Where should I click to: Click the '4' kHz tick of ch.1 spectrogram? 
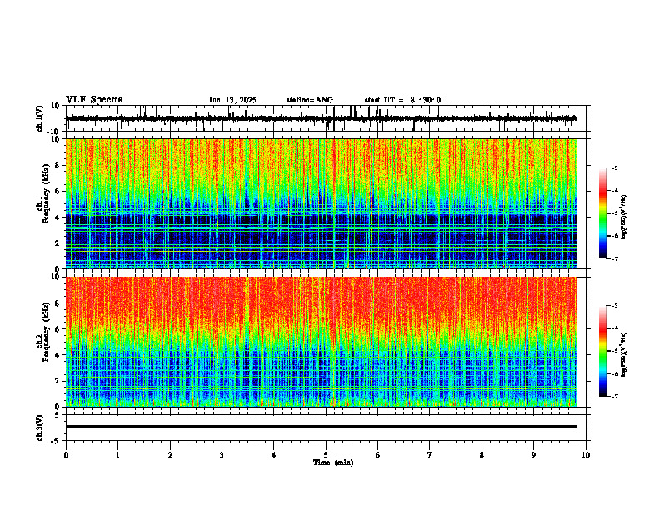coord(57,217)
